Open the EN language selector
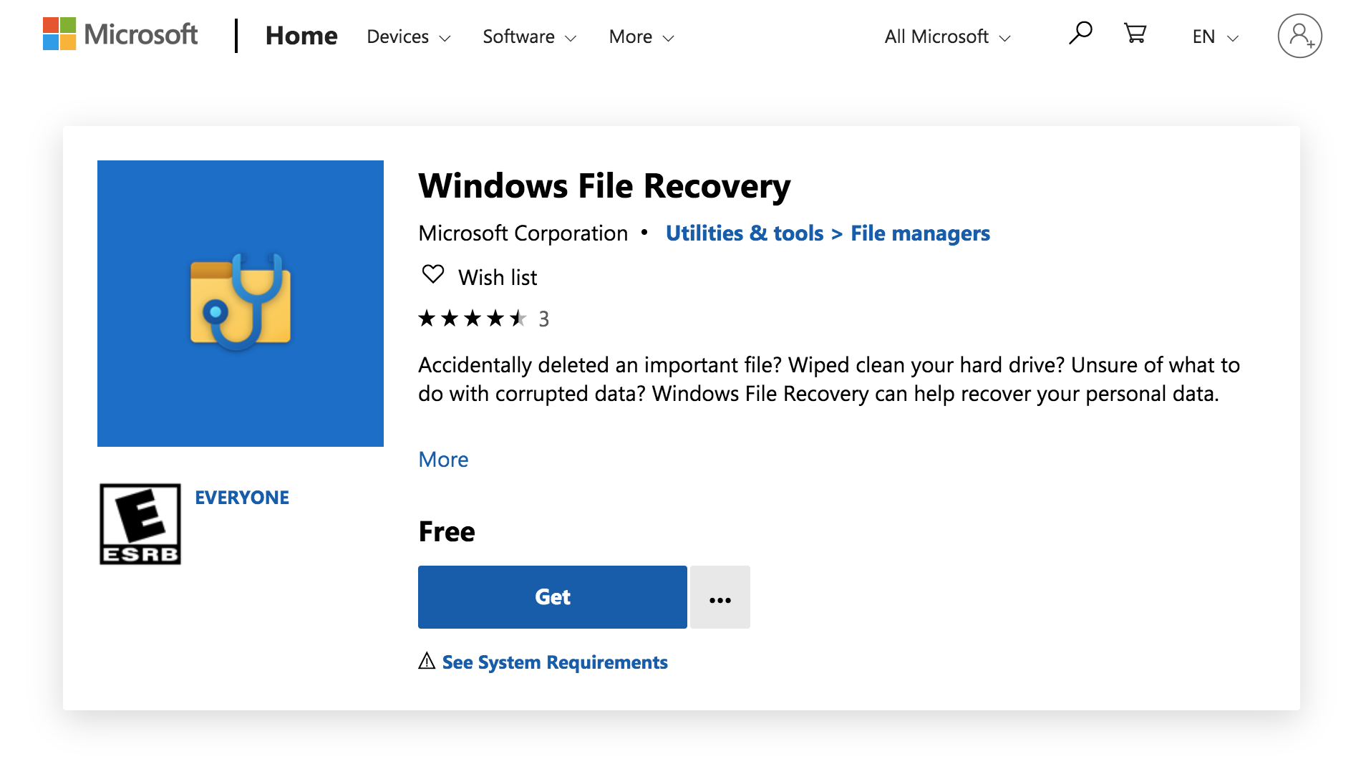This screenshot has width=1366, height=769. tap(1215, 37)
